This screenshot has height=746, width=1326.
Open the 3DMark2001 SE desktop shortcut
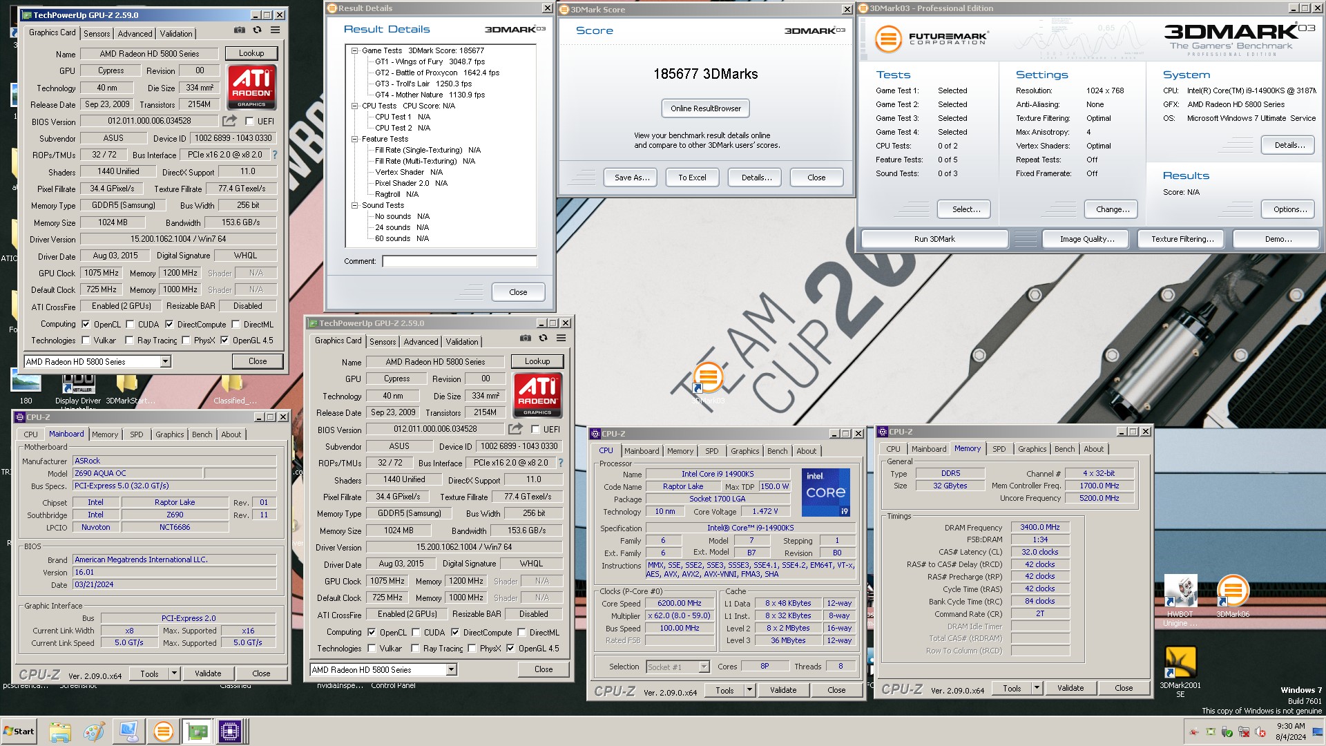(1180, 672)
